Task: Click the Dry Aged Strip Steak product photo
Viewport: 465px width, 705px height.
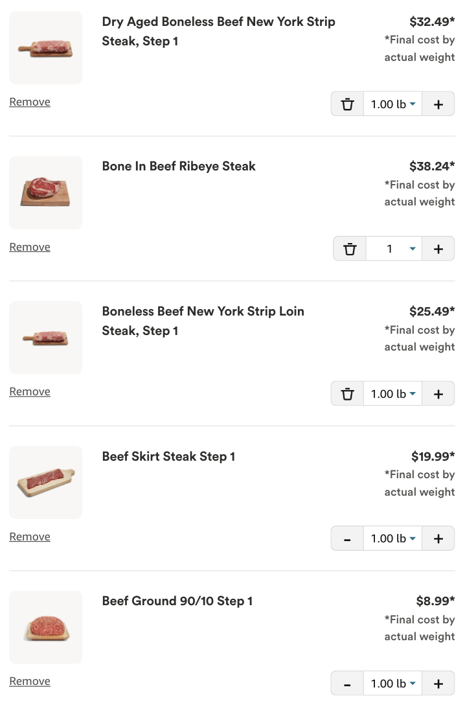Action: point(45,47)
